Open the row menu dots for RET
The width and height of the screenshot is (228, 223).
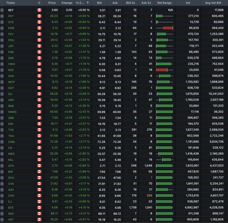click(x=2, y=10)
